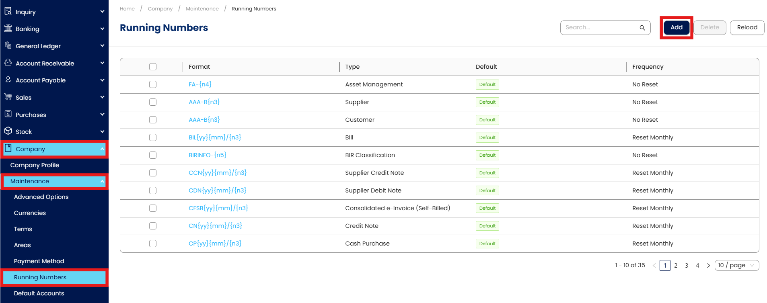Select the BIRINFO-{n5} row checkbox
Viewport: 767px width, 303px height.
click(153, 155)
